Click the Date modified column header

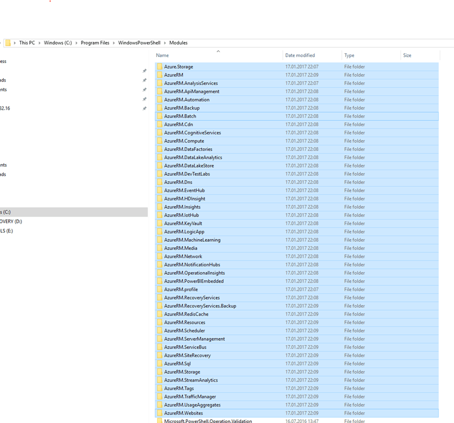coord(300,55)
